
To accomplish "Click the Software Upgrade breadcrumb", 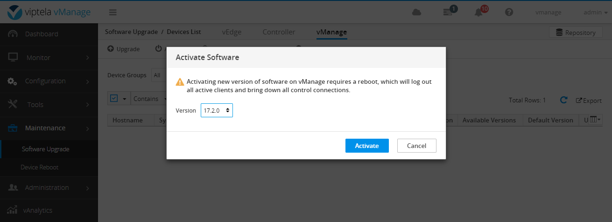I will (x=131, y=32).
